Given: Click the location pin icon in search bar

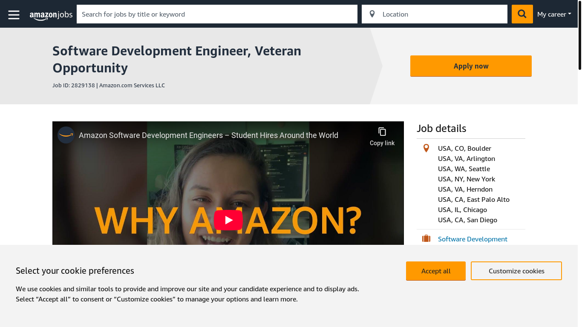Looking at the screenshot, I should tap(372, 14).
